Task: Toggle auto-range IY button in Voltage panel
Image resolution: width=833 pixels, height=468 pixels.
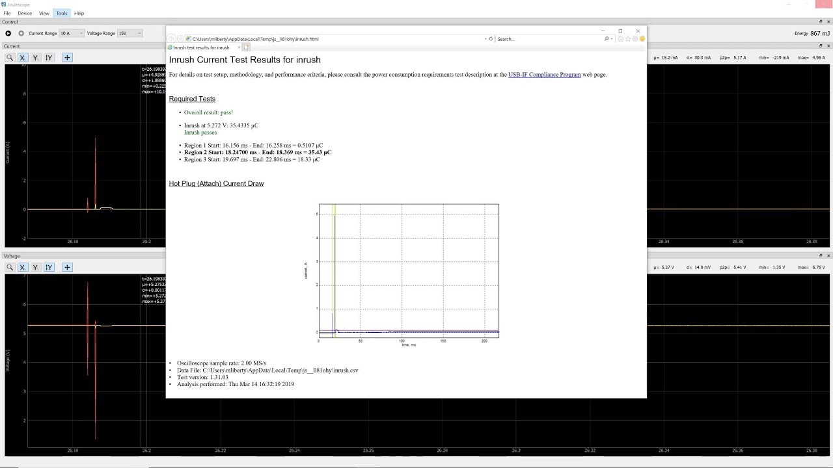Action: (x=48, y=267)
